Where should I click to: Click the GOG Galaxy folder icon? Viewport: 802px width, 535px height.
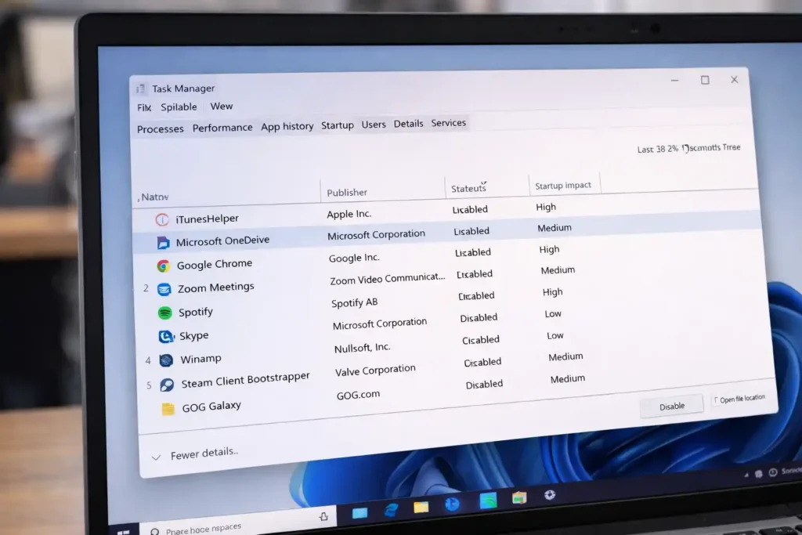[168, 409]
